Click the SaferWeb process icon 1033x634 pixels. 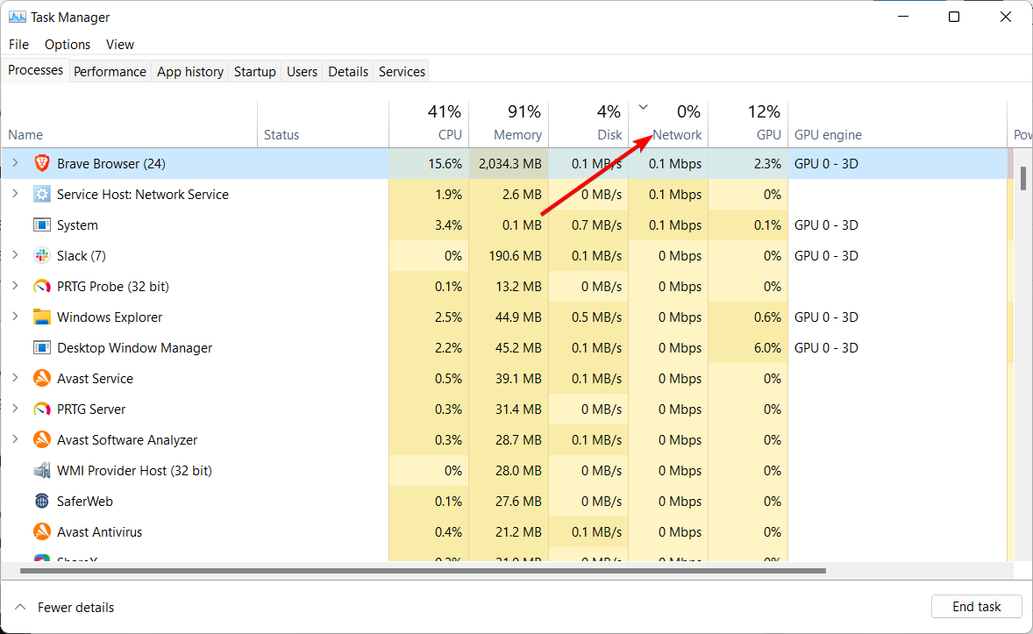coord(41,501)
